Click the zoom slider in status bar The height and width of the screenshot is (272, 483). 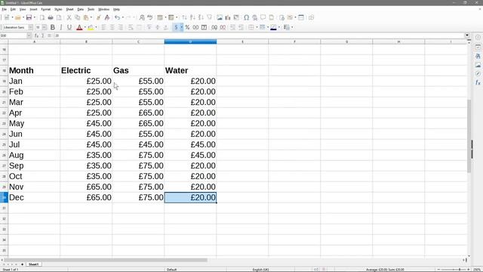click(453, 270)
